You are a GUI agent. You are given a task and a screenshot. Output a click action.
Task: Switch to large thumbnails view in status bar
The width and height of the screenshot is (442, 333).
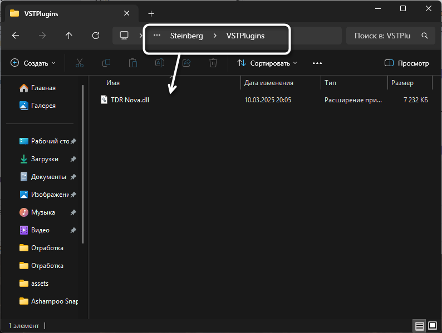pos(433,326)
